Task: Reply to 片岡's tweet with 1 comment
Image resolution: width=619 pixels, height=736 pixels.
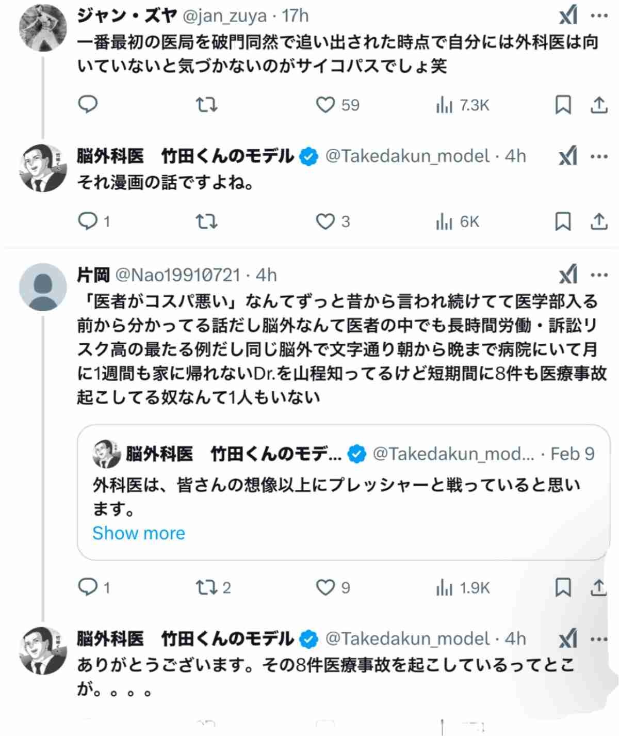Action: coord(88,587)
